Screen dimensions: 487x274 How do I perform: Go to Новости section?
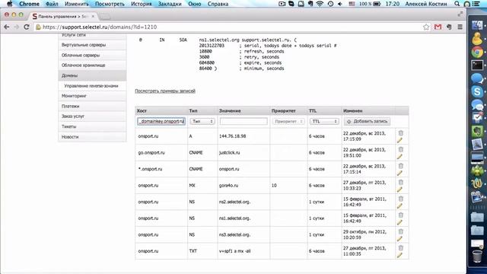[x=92, y=137]
